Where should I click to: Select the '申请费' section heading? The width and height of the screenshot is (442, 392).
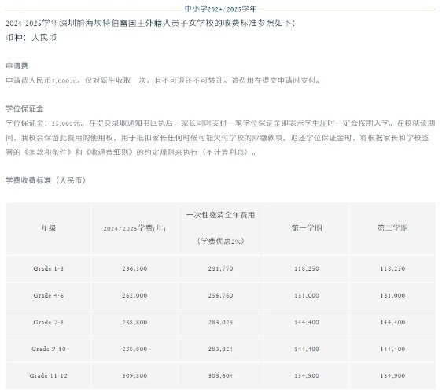[17, 66]
